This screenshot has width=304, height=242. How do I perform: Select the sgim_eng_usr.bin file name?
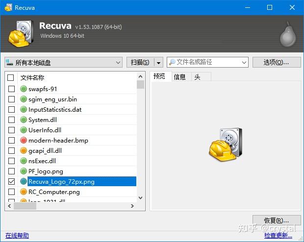pyautogui.click(x=53, y=99)
